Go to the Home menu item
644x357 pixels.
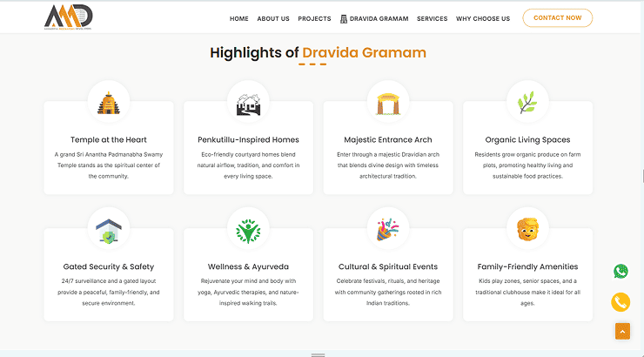tap(238, 18)
